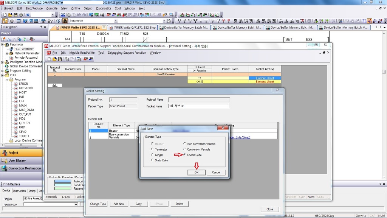Click the binoculars Find icon beside Parameter box
This screenshot has height=218, width=387.
(x=65, y=21)
